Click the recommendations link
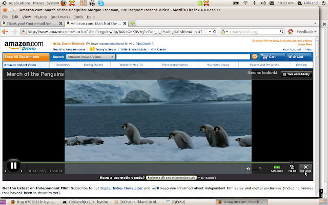This screenshot has width=328, height=205. tap(111, 44)
